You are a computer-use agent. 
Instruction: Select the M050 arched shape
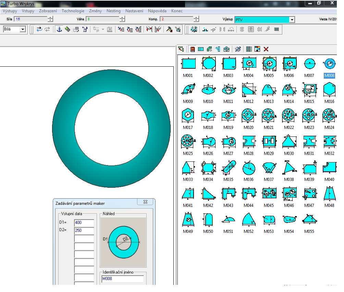[208, 219]
